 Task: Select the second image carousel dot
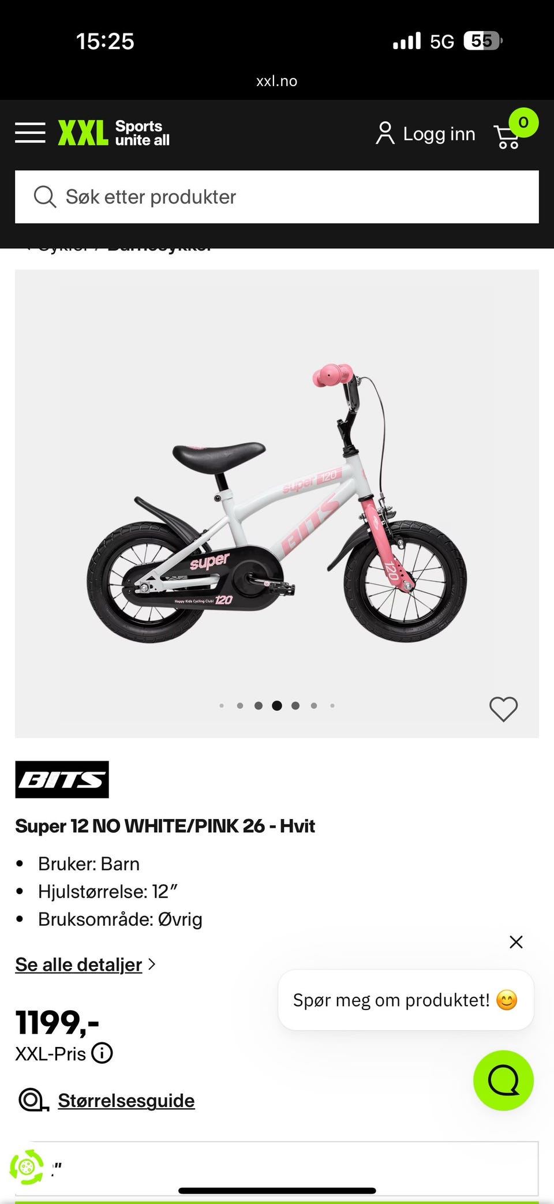240,705
